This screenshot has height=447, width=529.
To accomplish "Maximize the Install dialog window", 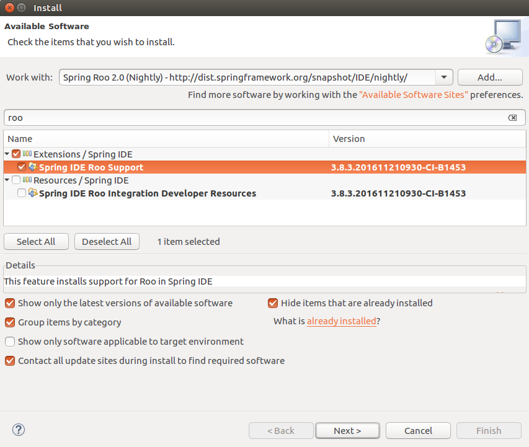I will coord(21,7).
